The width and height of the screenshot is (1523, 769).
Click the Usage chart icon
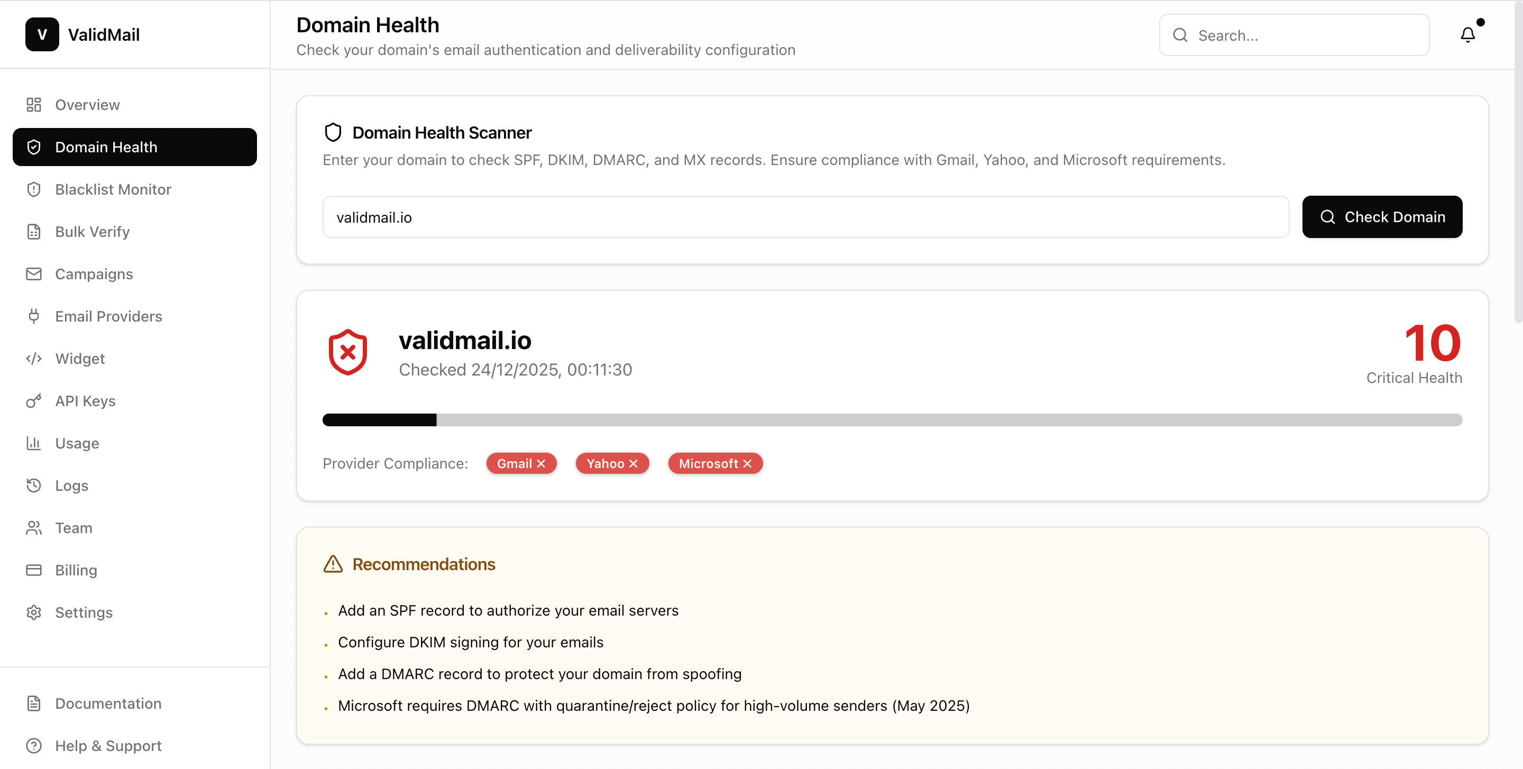[x=34, y=443]
